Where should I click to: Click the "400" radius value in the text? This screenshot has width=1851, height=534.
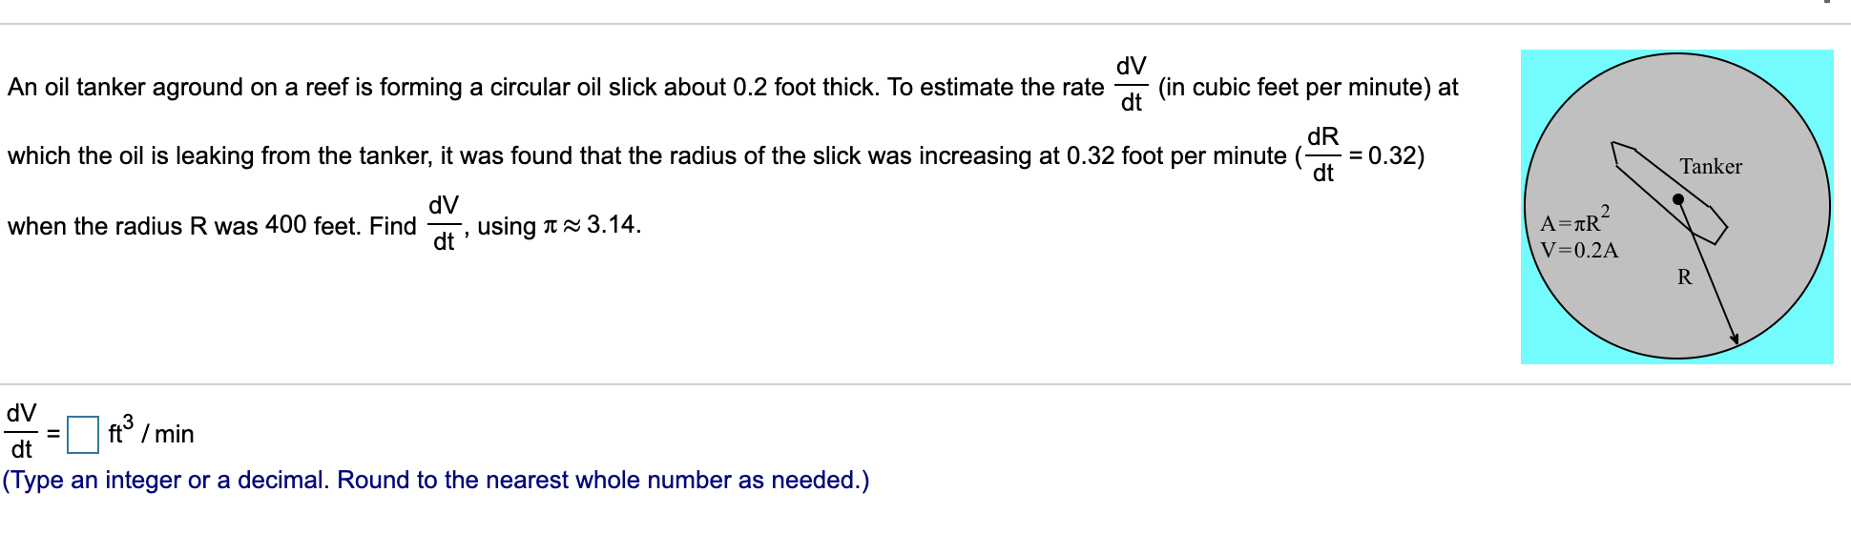pyautogui.click(x=286, y=225)
